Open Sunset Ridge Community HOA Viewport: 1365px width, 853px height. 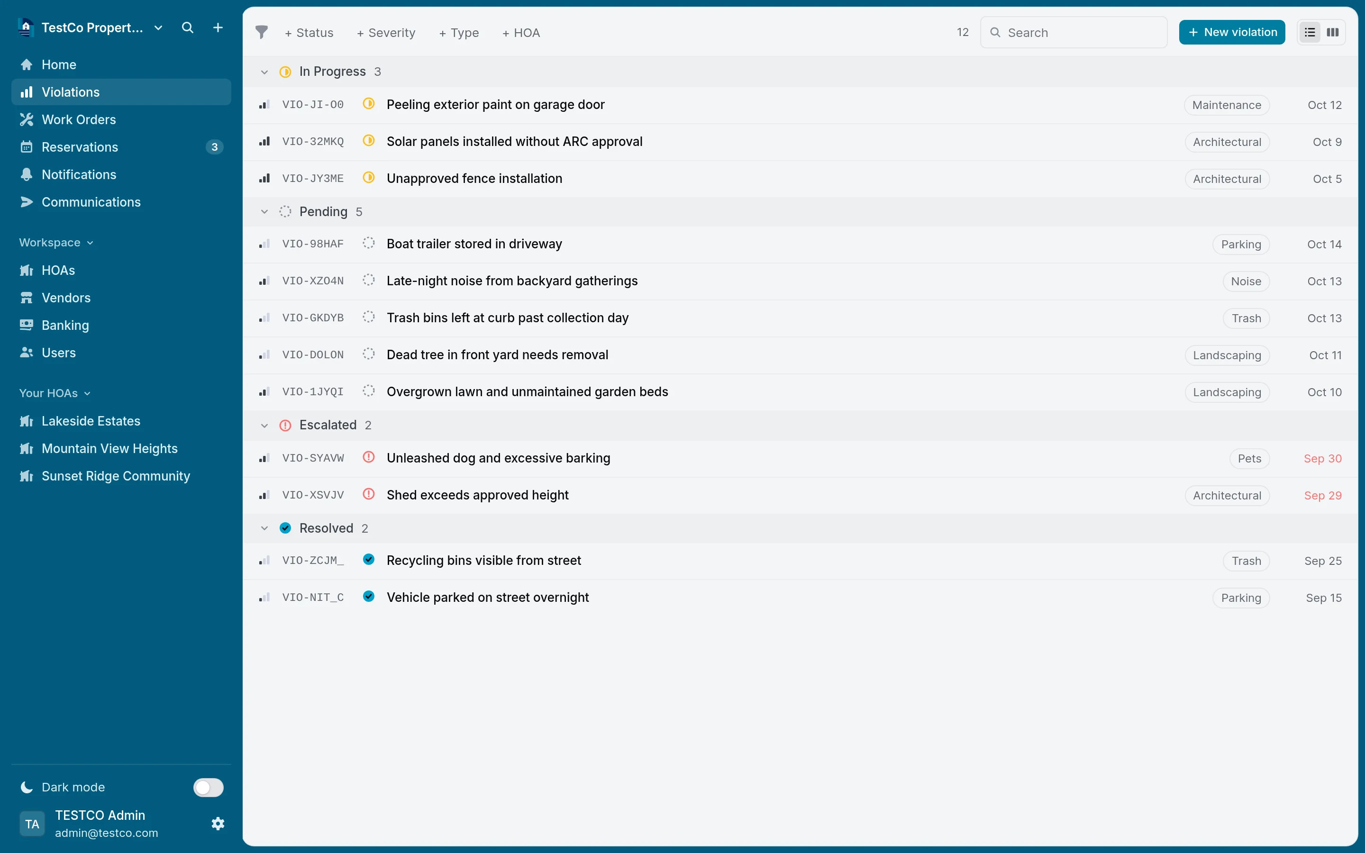click(x=121, y=476)
